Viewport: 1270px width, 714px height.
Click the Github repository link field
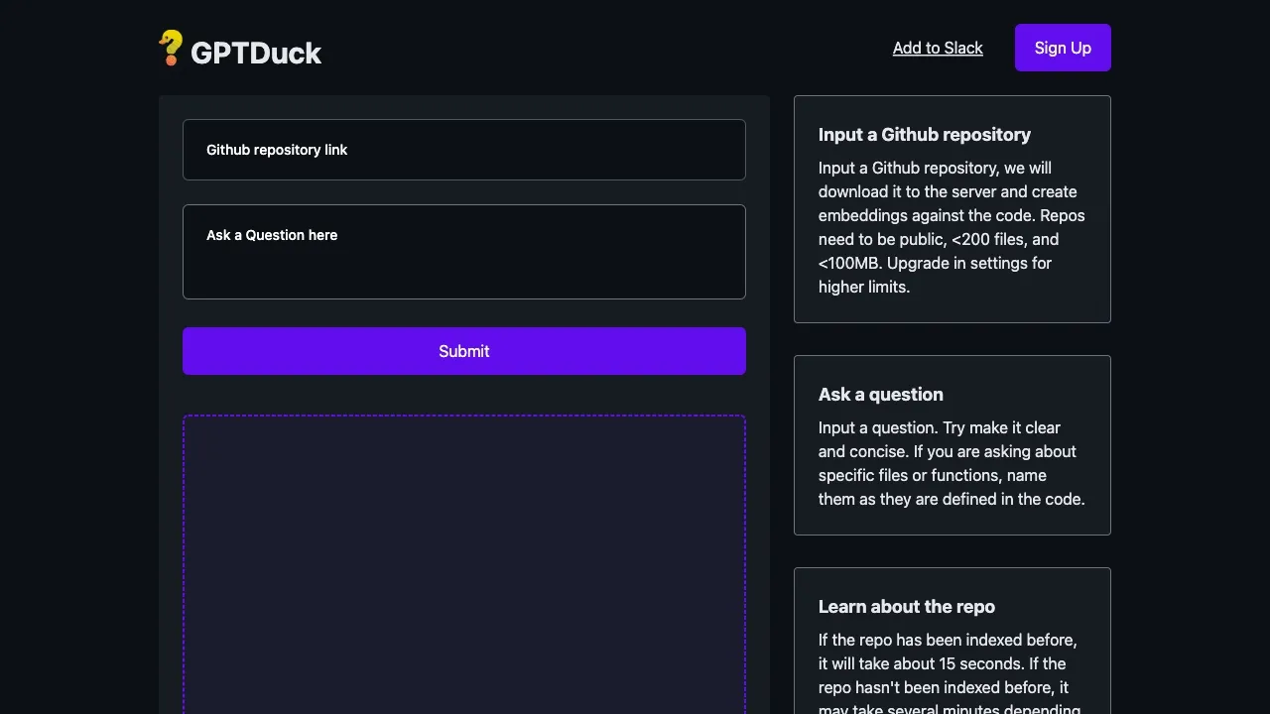point(463,150)
